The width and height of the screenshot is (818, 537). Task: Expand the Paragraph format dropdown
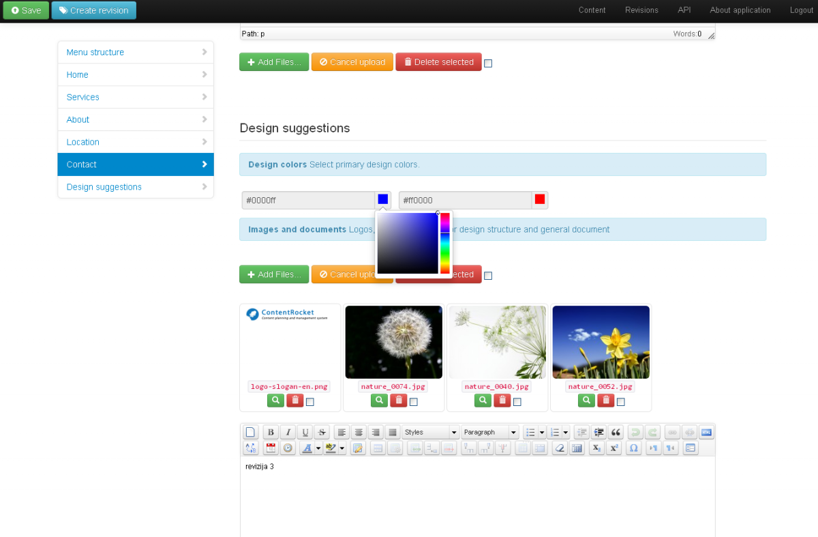tap(489, 432)
